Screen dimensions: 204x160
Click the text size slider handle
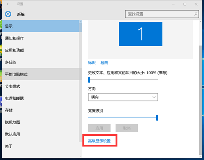[89, 80]
